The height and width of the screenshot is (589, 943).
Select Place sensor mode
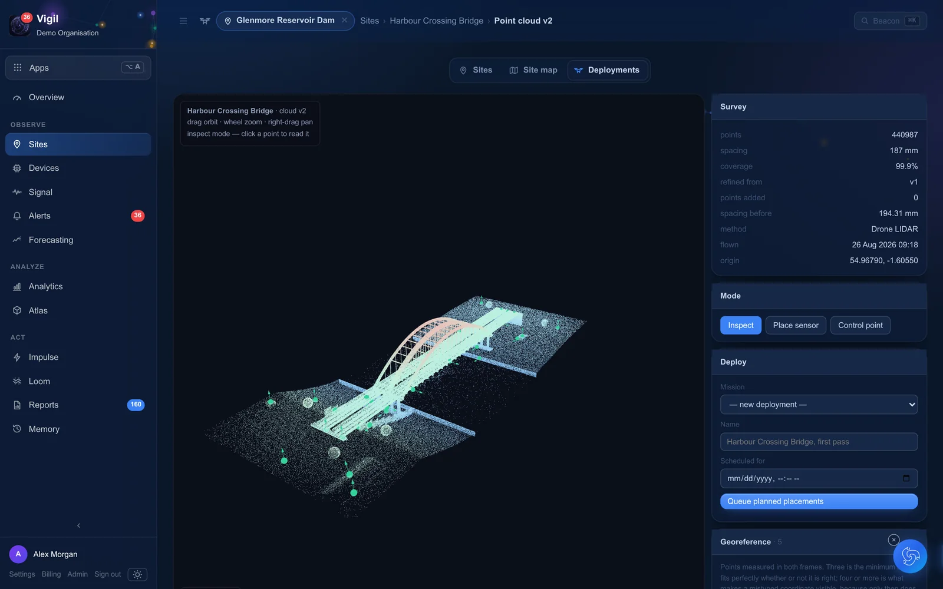tap(796, 325)
